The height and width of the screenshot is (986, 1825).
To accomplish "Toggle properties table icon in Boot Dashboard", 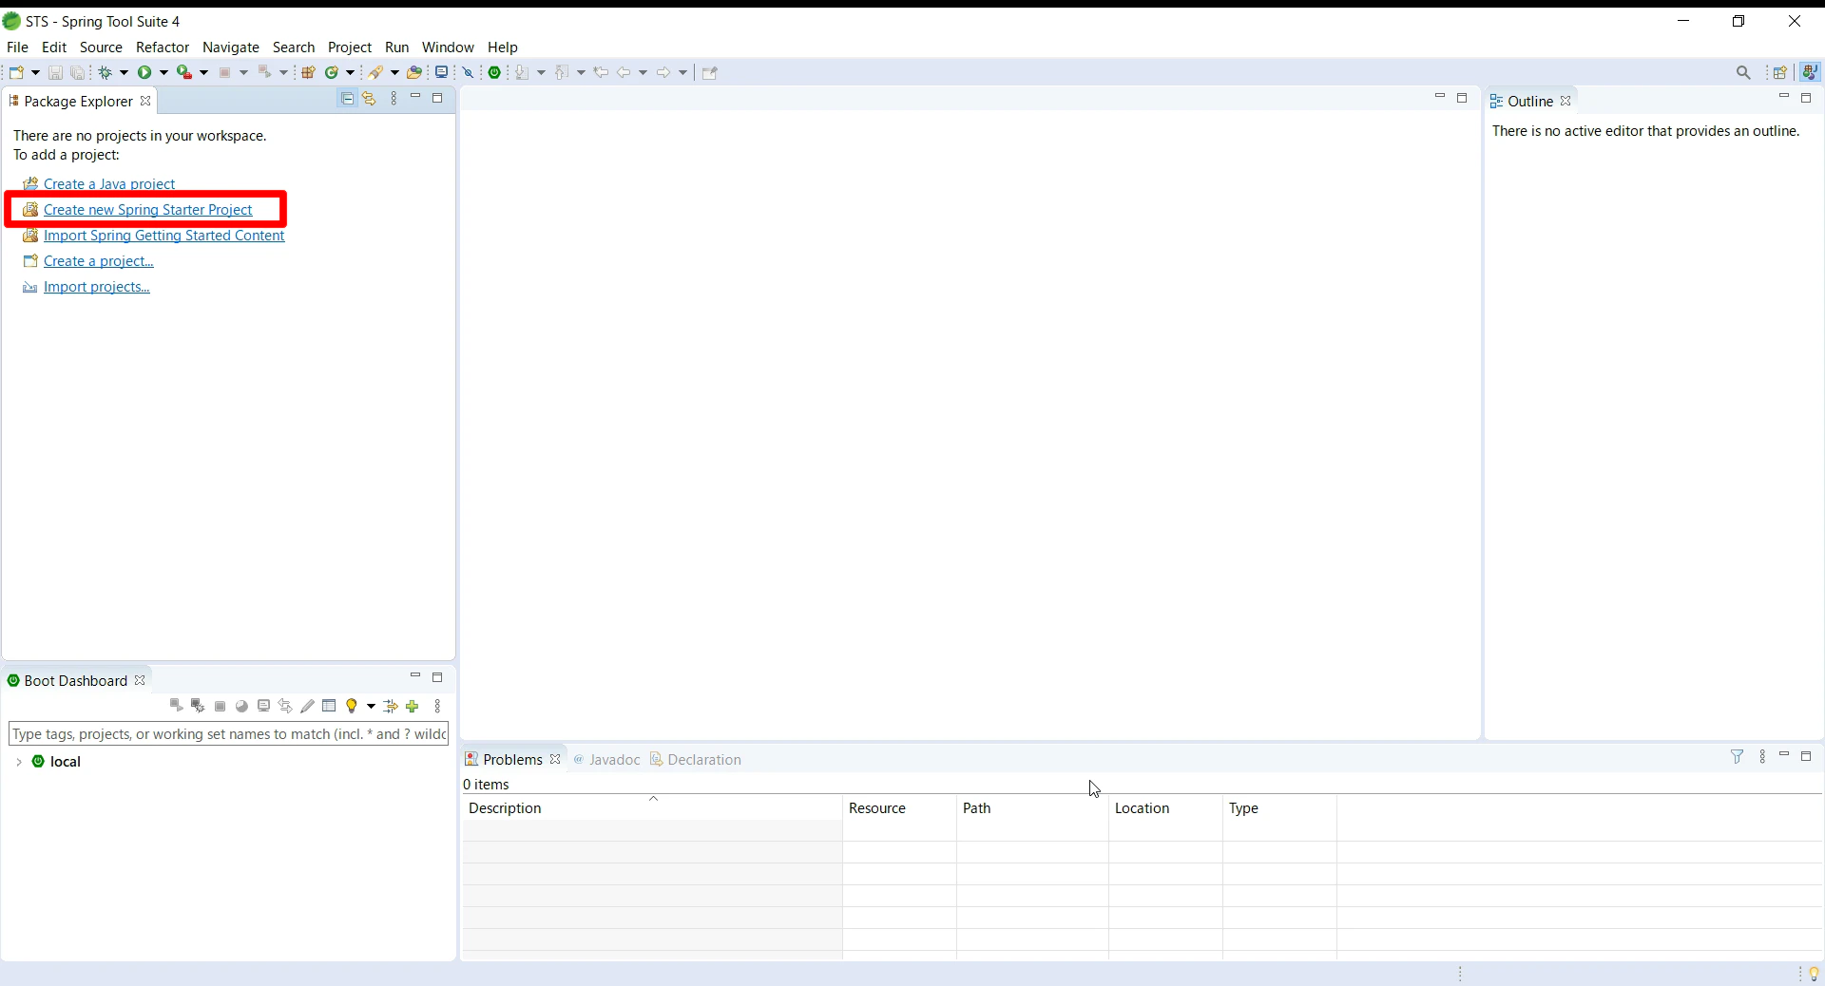I will point(329,706).
